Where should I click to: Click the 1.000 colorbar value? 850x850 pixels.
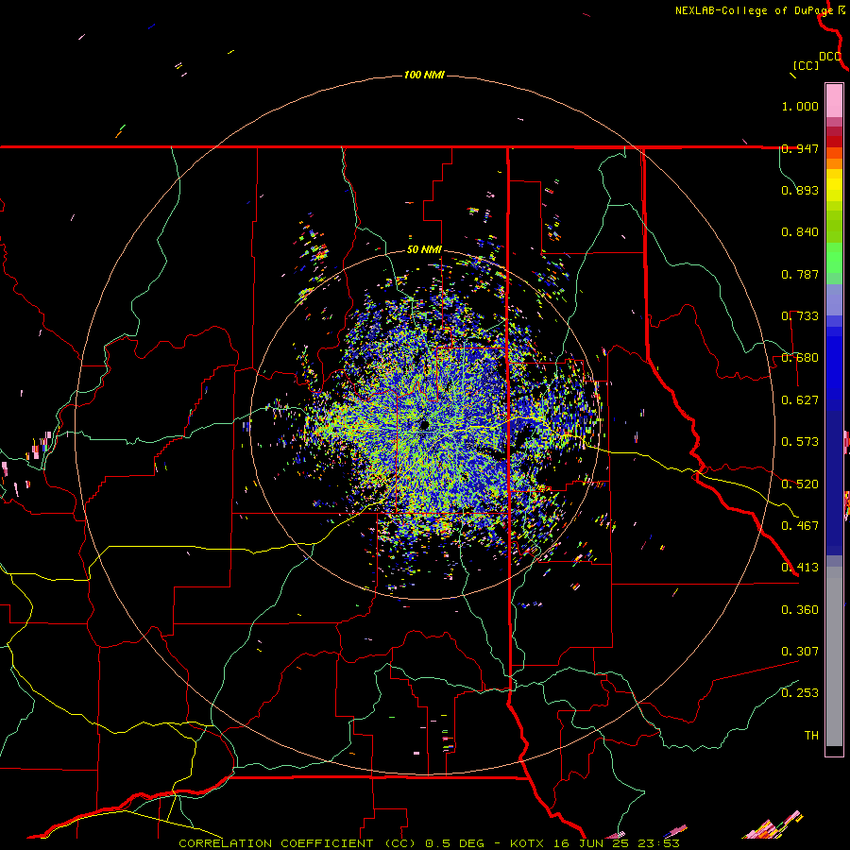[800, 106]
